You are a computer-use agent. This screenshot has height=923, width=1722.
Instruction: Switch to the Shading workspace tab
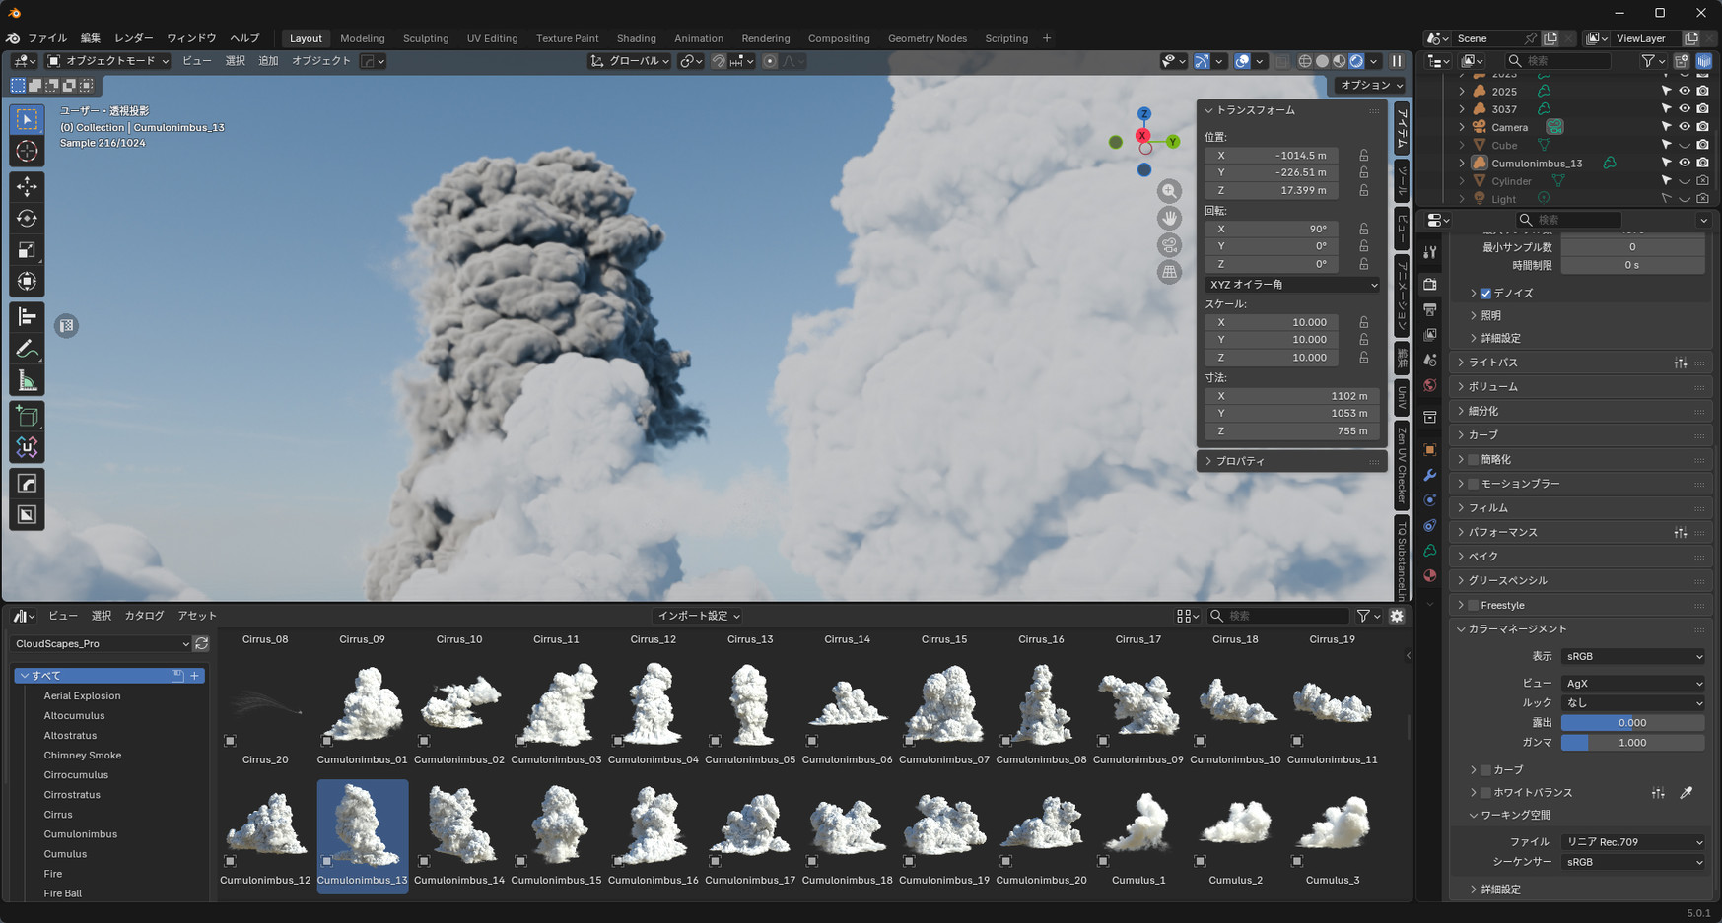click(x=636, y=38)
